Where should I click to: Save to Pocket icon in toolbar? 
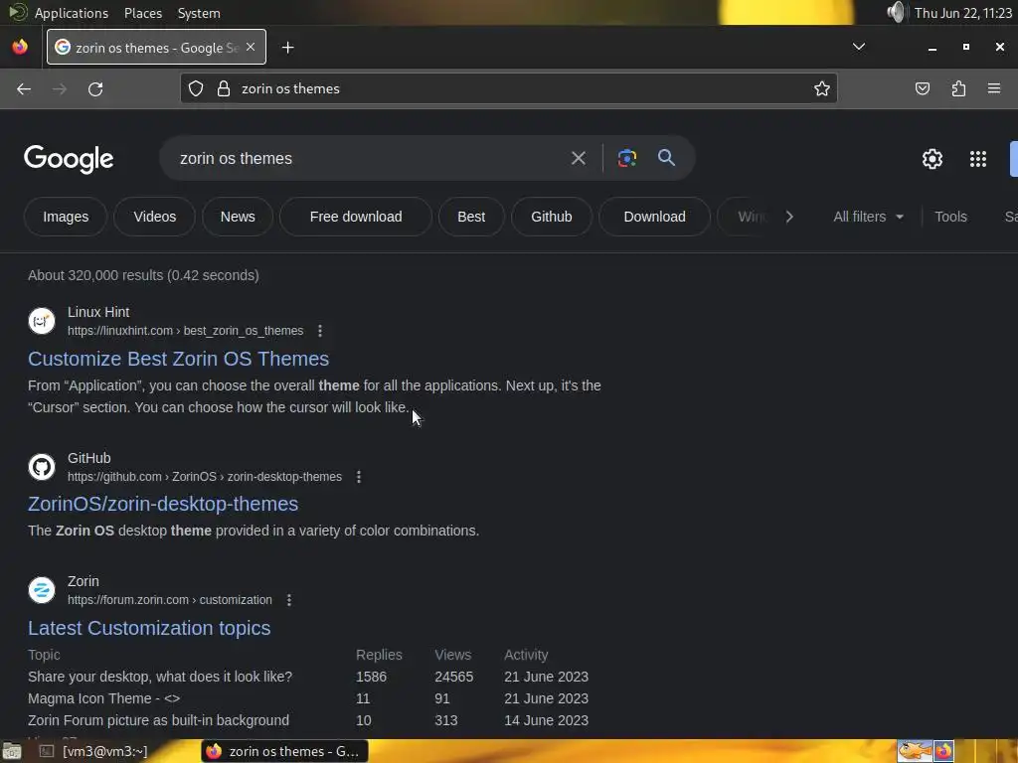coord(923,88)
